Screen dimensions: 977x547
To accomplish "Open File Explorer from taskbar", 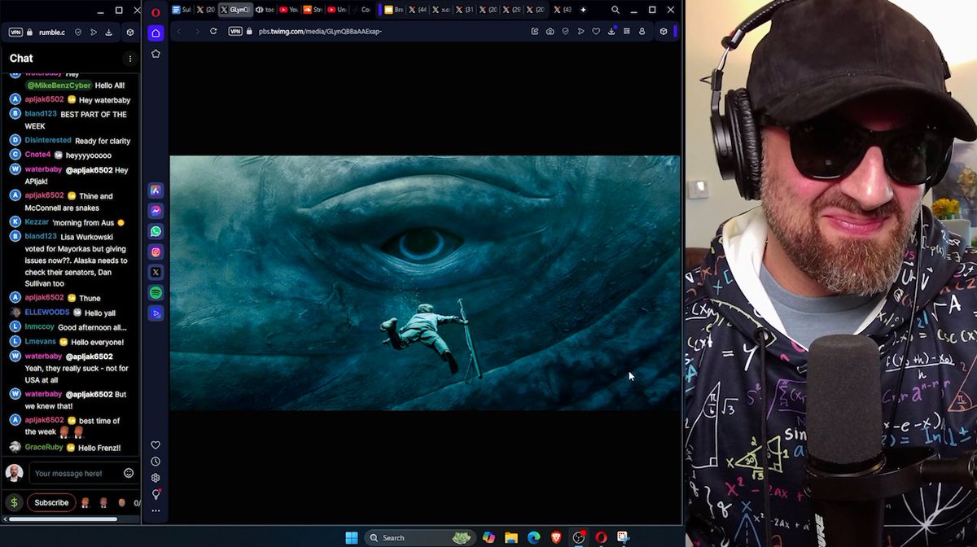I will point(511,537).
